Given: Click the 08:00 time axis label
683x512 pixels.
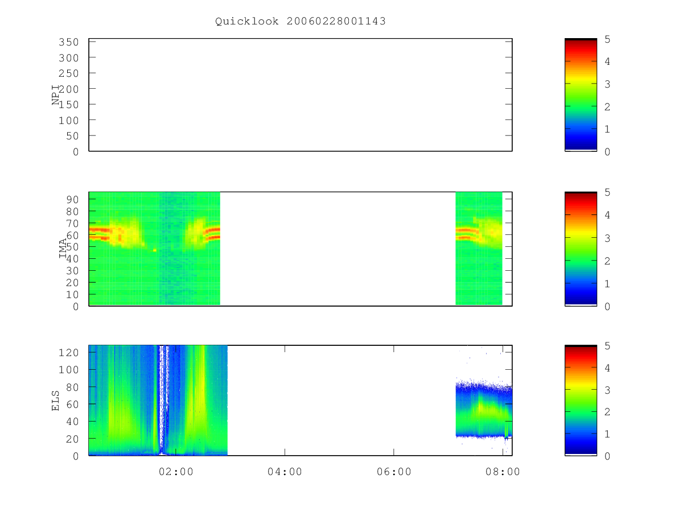Looking at the screenshot, I should [x=503, y=472].
